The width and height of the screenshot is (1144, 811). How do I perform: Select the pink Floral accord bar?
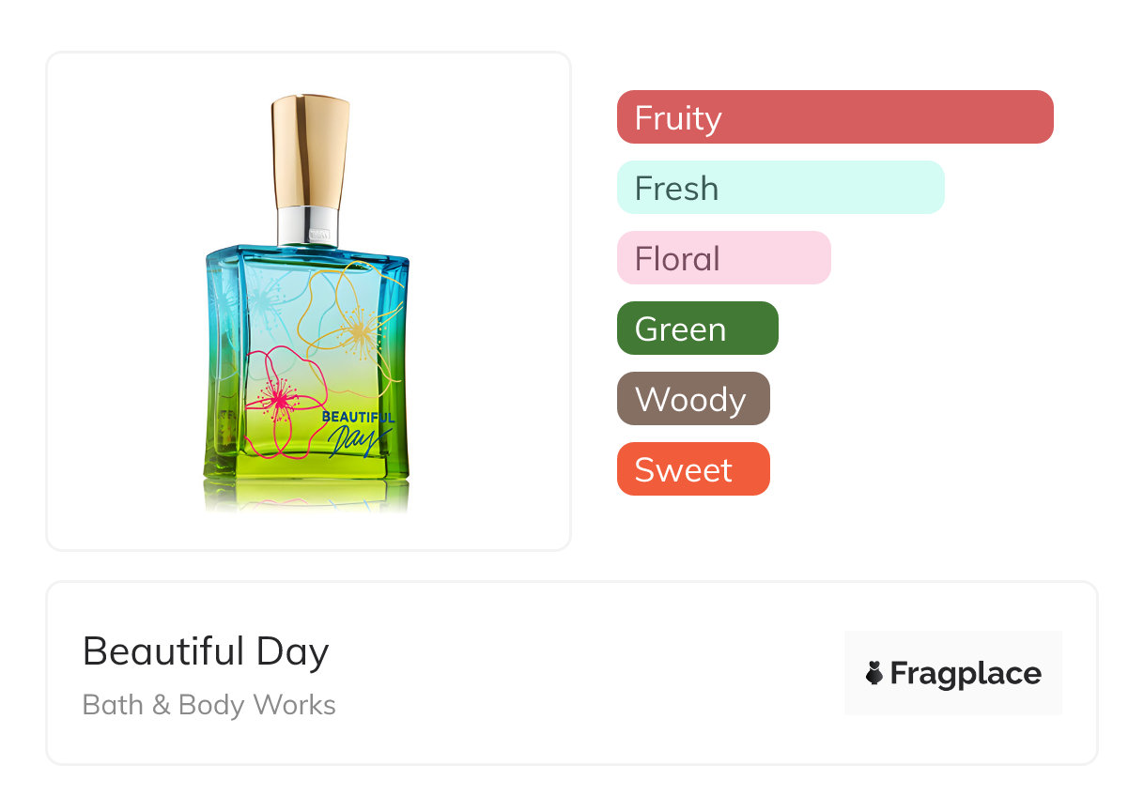[723, 258]
